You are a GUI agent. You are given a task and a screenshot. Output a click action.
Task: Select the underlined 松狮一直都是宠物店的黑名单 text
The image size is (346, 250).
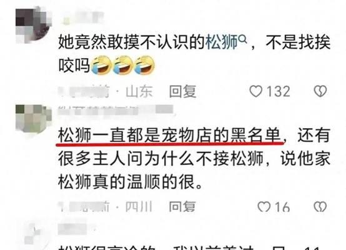coord(171,136)
